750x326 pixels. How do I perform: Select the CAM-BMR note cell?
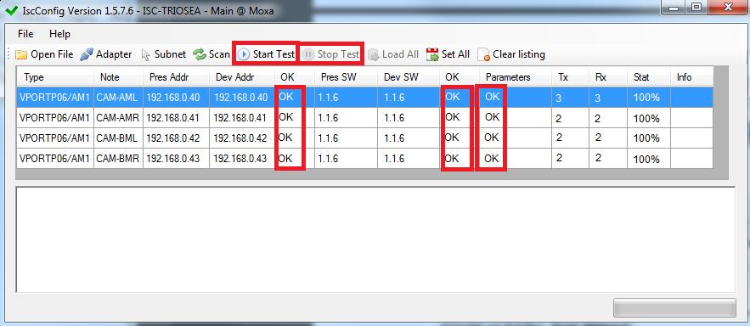(x=118, y=158)
